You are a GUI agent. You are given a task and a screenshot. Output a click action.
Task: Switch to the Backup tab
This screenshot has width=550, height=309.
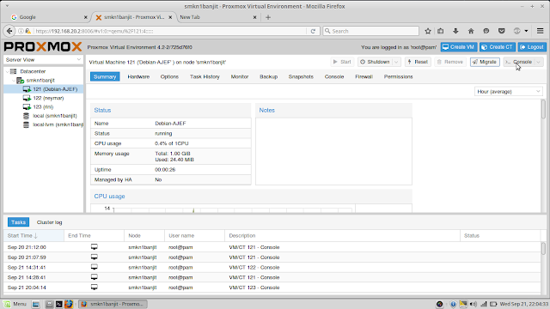pos(269,76)
